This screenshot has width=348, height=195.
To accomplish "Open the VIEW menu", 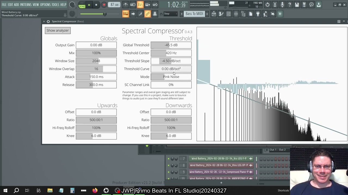I will pos(36,5).
